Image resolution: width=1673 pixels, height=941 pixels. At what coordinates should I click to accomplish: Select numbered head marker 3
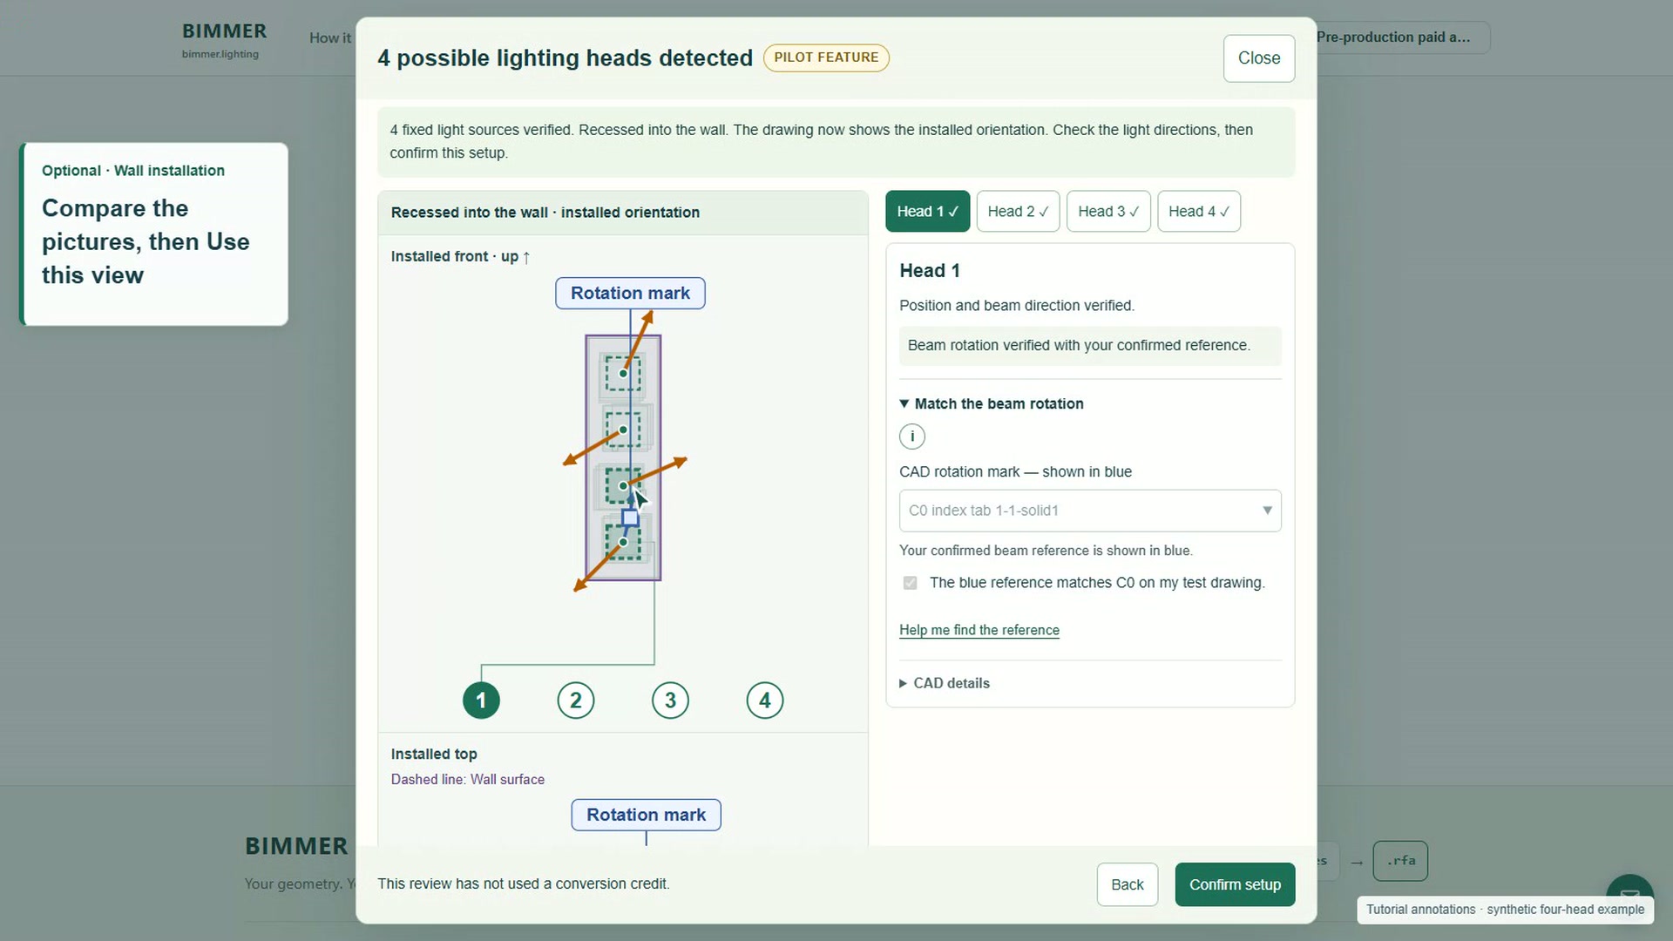tap(670, 701)
